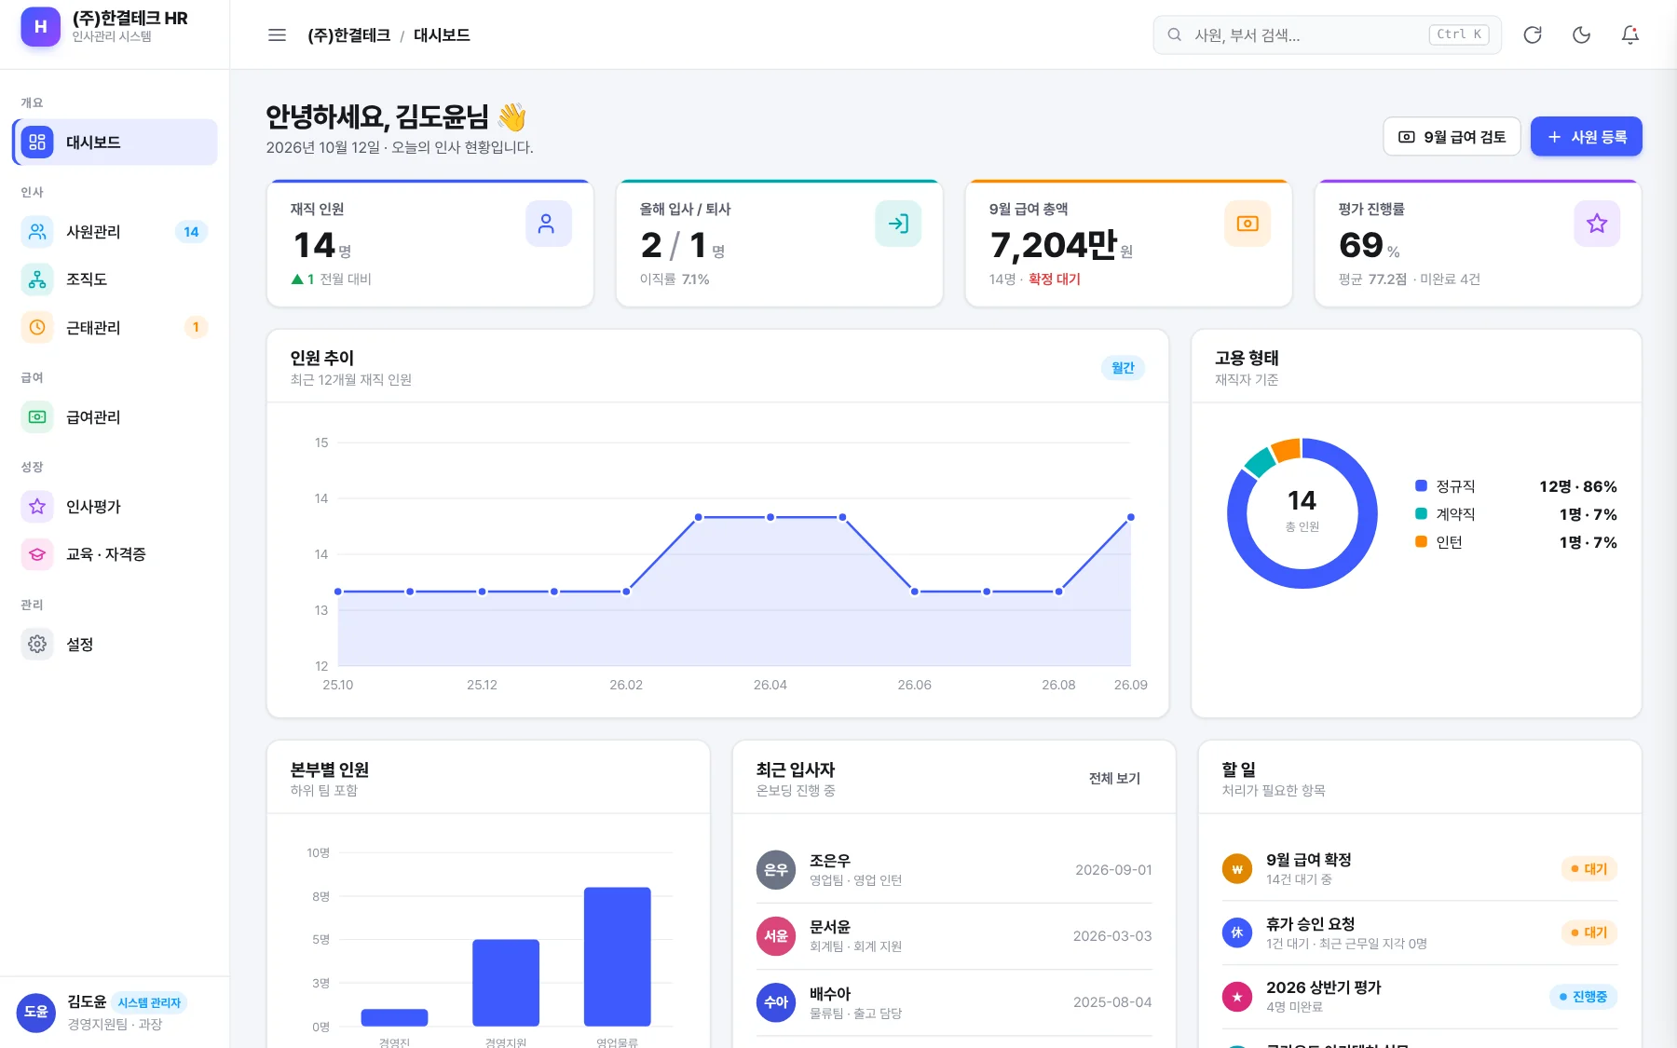Click the refresh icon in top bar
The image size is (1677, 1048).
pyautogui.click(x=1533, y=35)
